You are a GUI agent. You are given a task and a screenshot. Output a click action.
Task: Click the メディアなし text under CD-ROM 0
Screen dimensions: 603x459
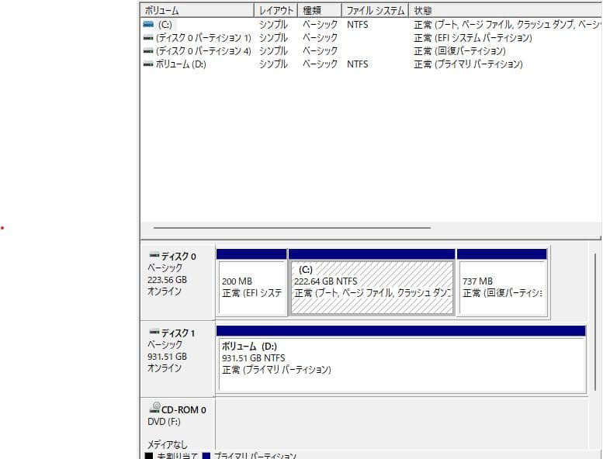point(168,445)
